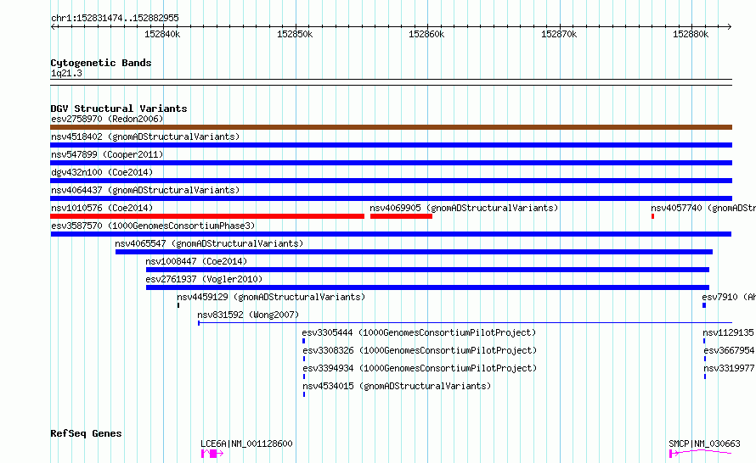Click the small blue esv7910 marker
This screenshot has width=756, height=463.
(704, 305)
